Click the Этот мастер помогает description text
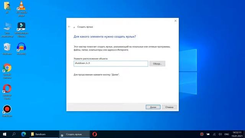Viewport: 245px width, 138px height. coord(122,48)
